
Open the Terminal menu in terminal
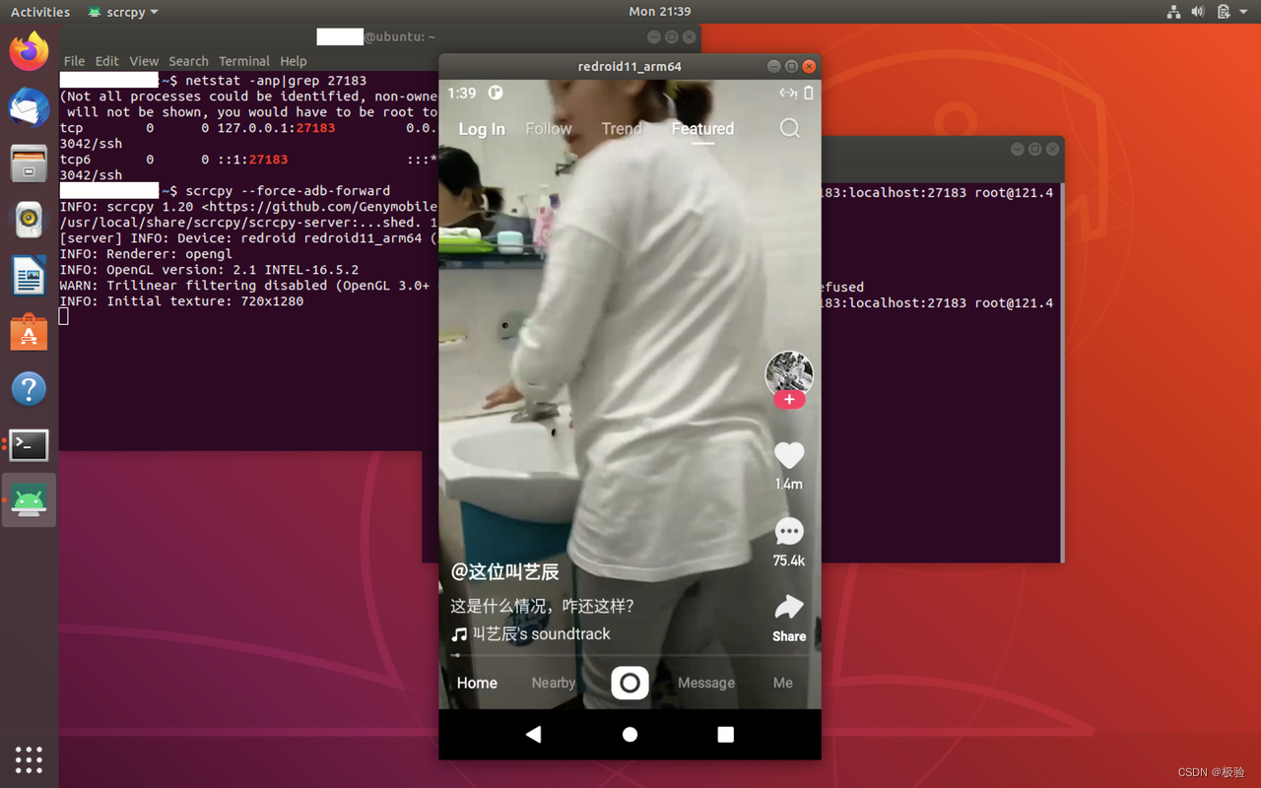pyautogui.click(x=244, y=61)
